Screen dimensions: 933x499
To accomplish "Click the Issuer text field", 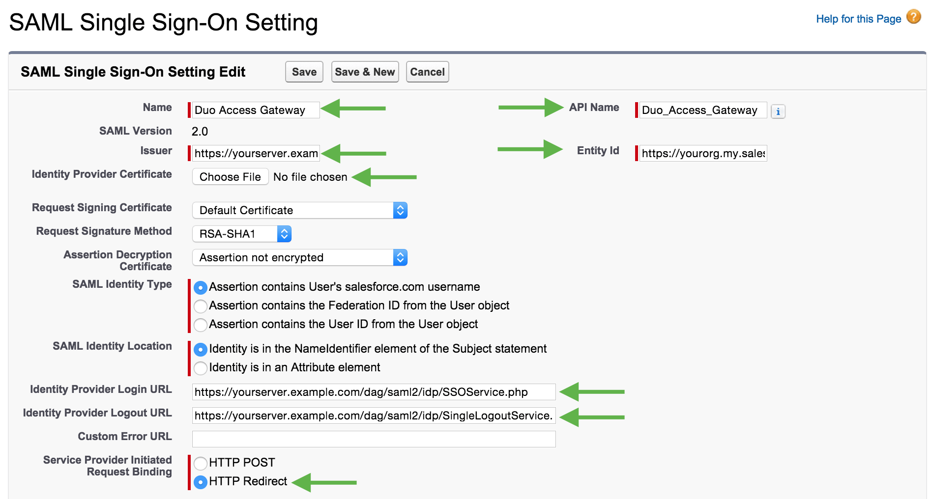I will (255, 153).
